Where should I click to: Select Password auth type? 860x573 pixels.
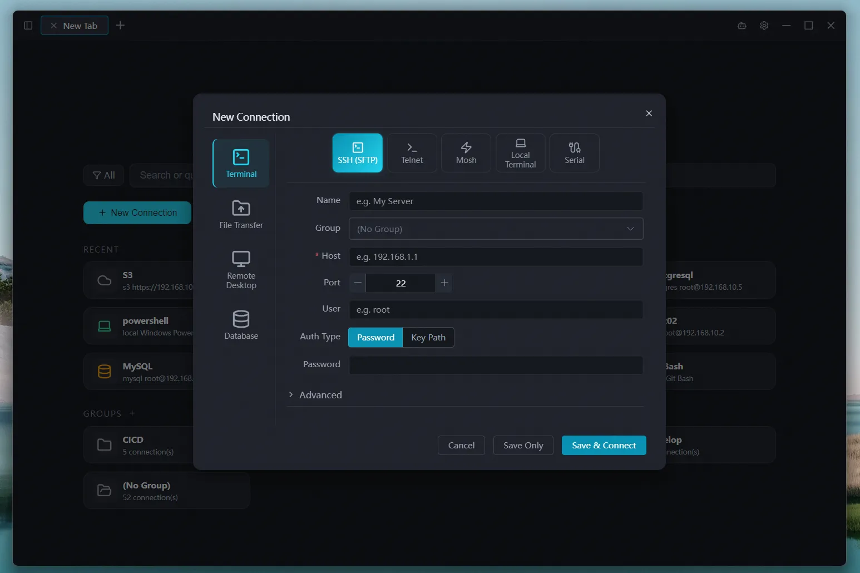pyautogui.click(x=375, y=338)
